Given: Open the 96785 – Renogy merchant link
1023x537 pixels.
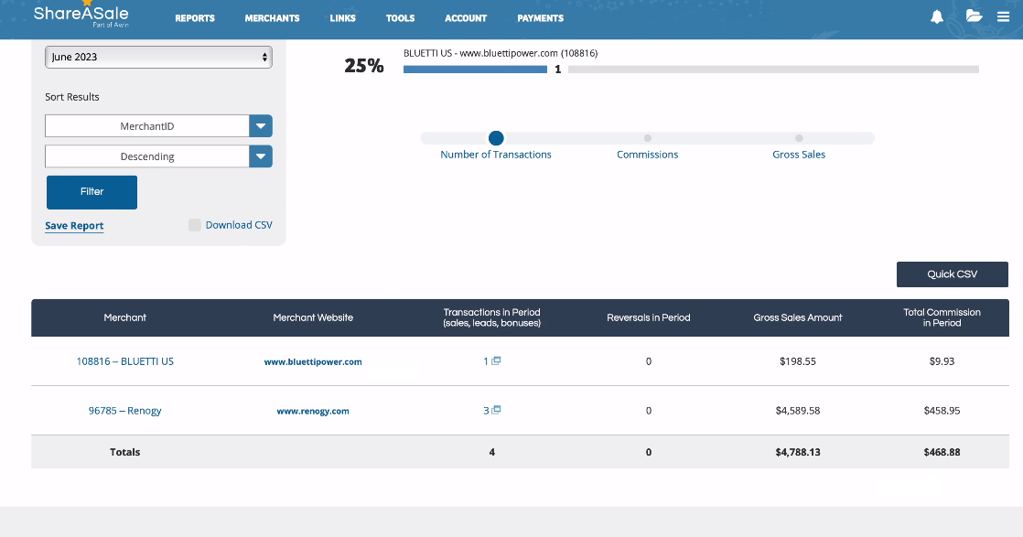Looking at the screenshot, I should click(125, 411).
